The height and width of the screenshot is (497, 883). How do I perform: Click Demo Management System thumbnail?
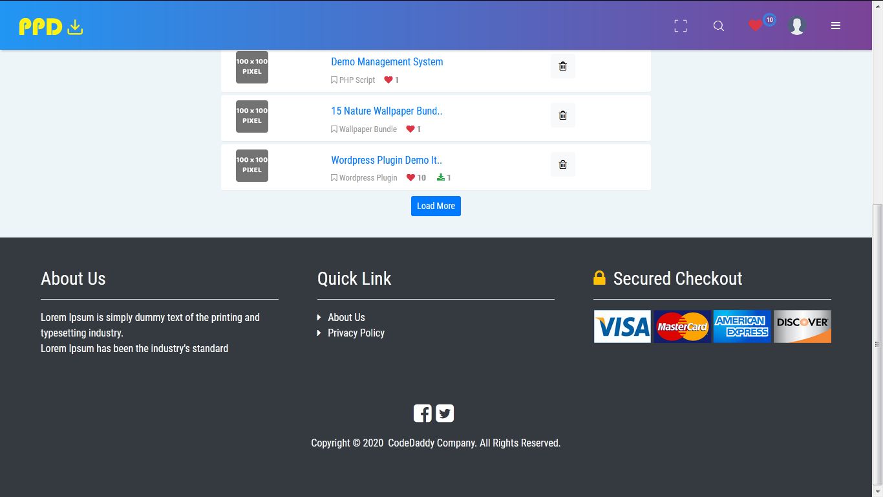pos(252,67)
